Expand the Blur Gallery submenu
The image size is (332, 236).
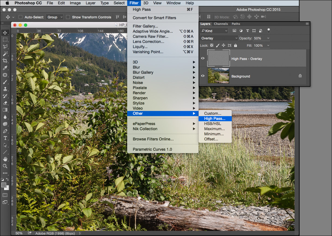[163, 72]
